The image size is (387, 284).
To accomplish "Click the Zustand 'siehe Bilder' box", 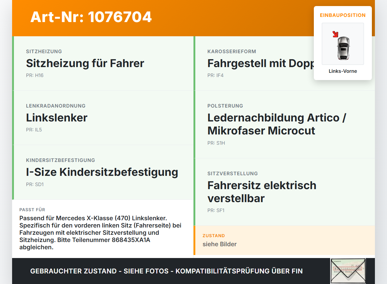I will point(284,240).
